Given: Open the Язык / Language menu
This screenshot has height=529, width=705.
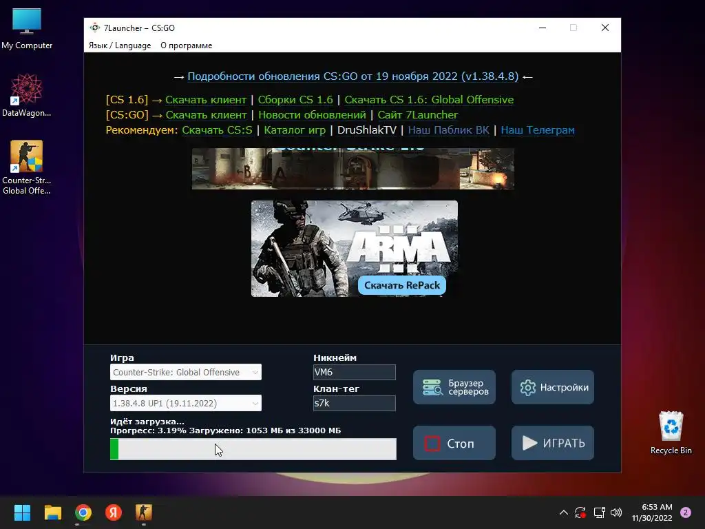Looking at the screenshot, I should point(120,45).
